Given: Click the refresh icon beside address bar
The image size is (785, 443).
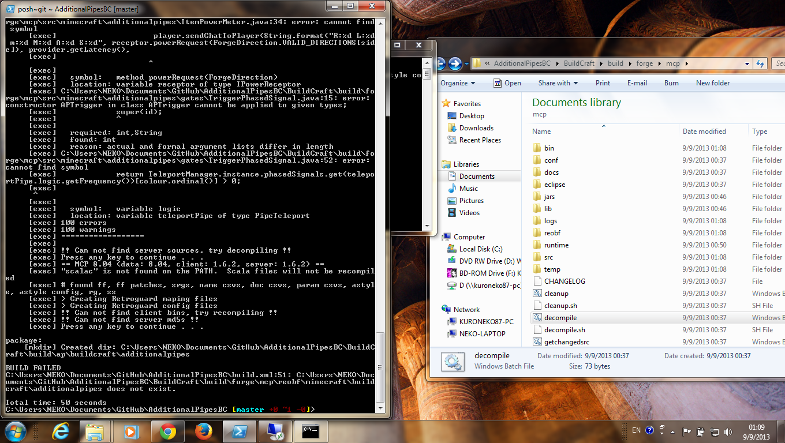Looking at the screenshot, I should click(x=760, y=63).
